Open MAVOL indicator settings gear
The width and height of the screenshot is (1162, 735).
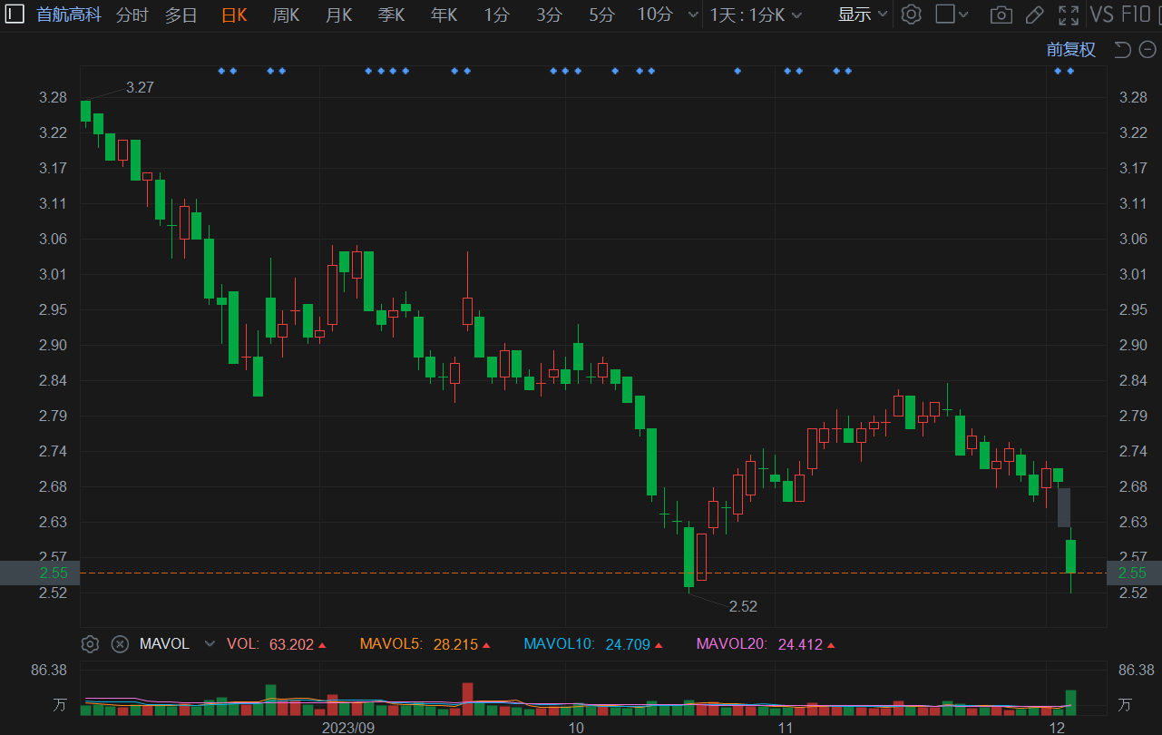[90, 644]
